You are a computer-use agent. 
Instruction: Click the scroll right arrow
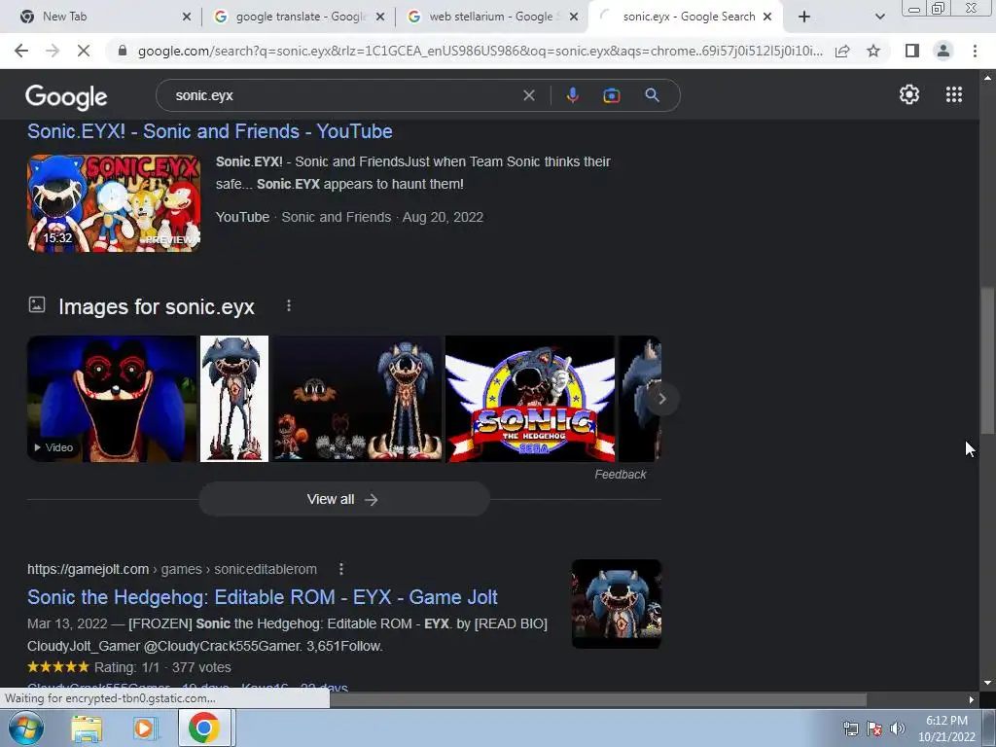(971, 699)
